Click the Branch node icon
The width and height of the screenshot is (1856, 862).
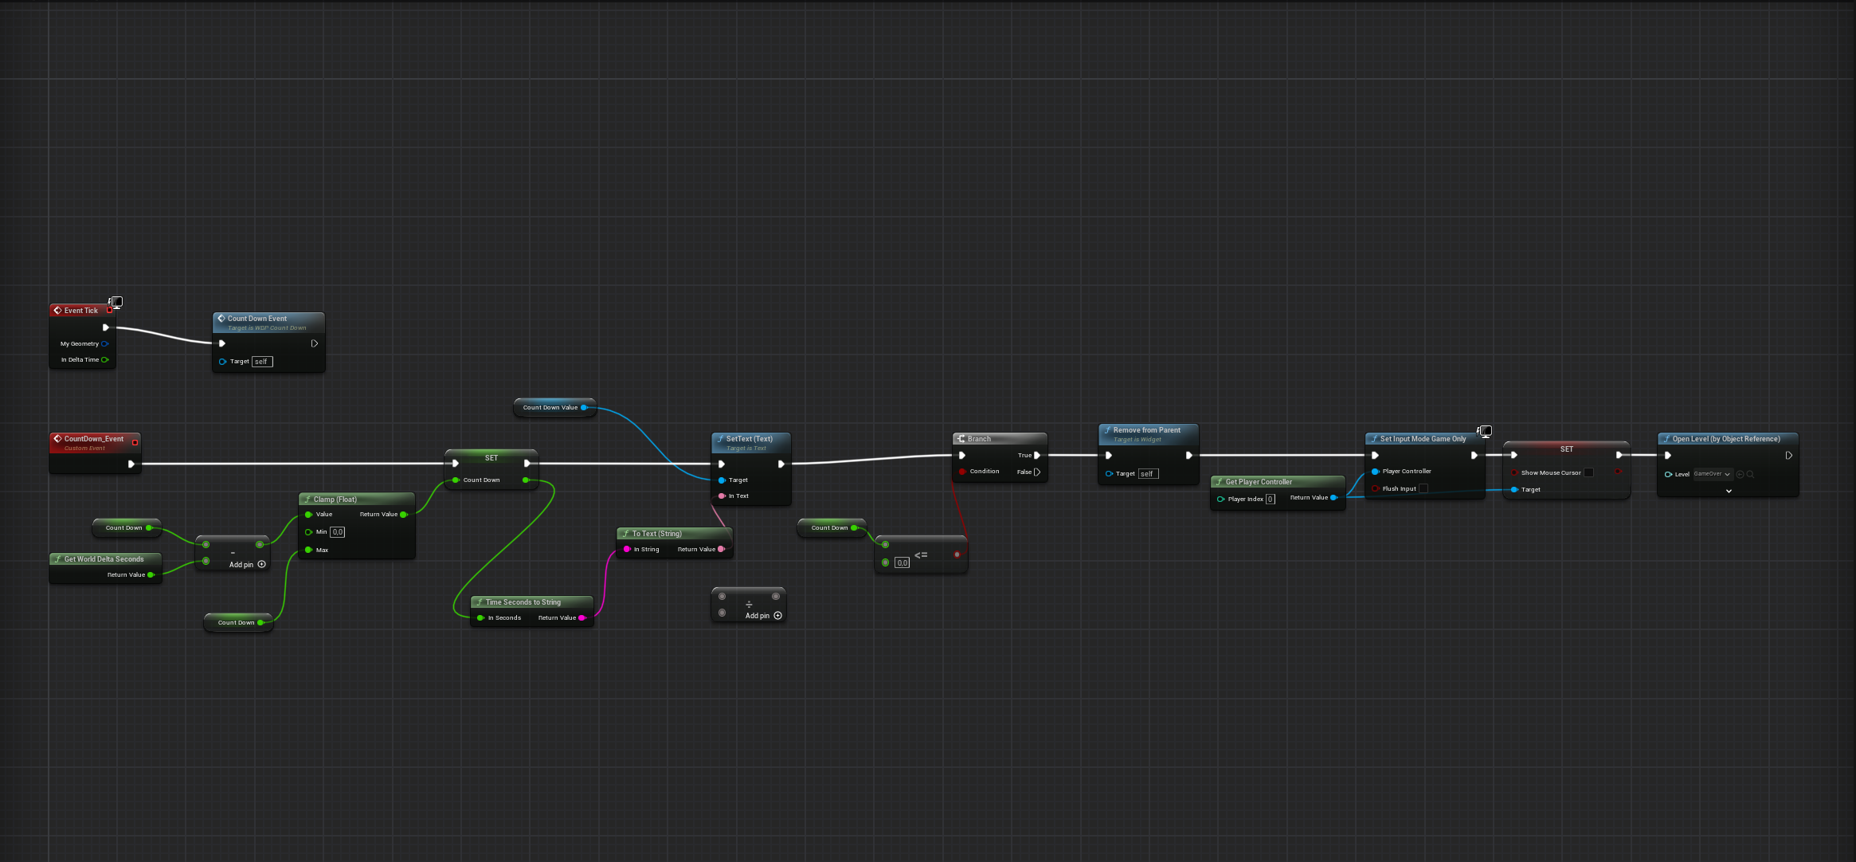961,439
